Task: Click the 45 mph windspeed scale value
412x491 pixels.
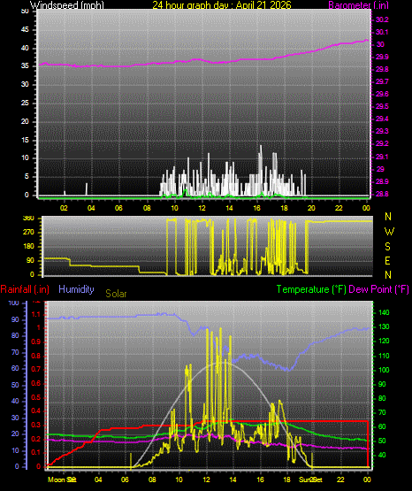Action: (x=25, y=30)
